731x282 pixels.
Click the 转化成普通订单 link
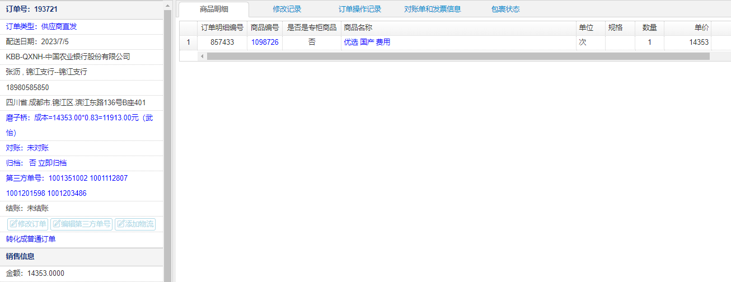click(x=31, y=239)
